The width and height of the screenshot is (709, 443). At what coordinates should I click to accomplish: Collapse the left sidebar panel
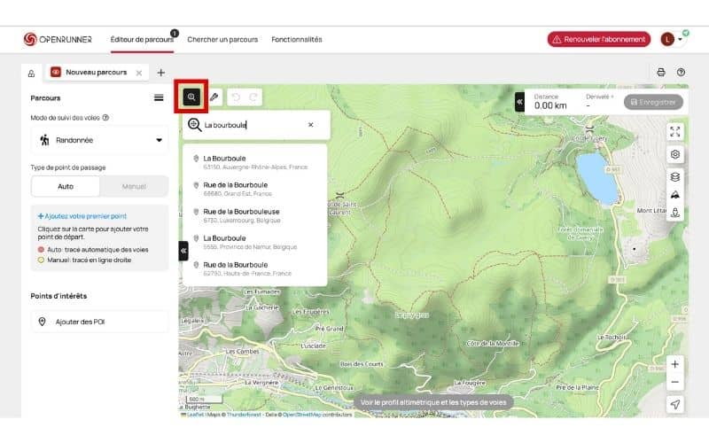pos(183,252)
